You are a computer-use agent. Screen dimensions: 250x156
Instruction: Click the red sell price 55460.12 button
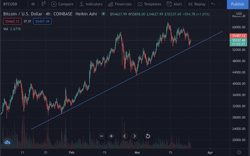tap(12, 21)
